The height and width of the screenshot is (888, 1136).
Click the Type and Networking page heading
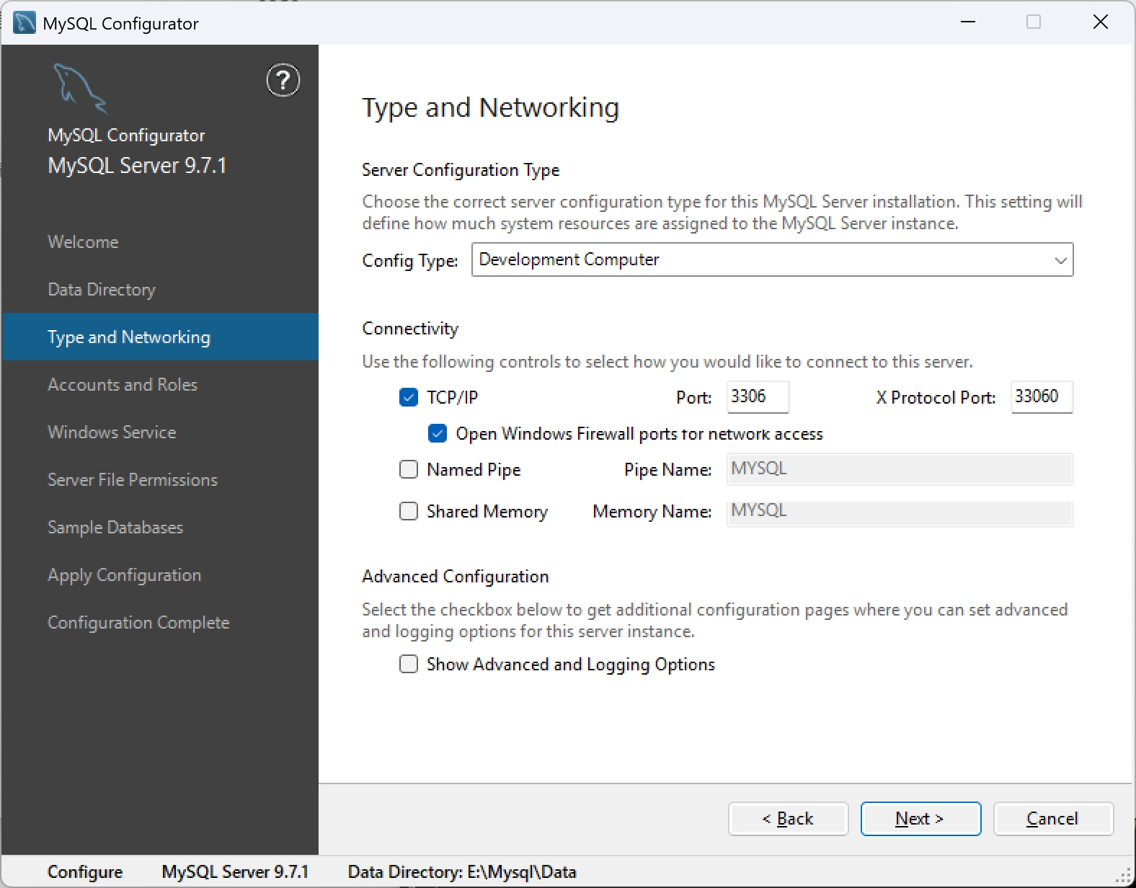(490, 107)
